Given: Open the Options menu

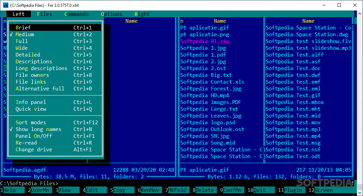Looking at the screenshot, I should (x=112, y=14).
